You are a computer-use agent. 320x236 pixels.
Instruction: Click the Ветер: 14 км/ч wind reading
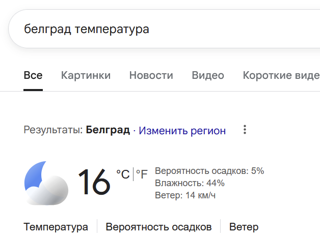point(185,195)
